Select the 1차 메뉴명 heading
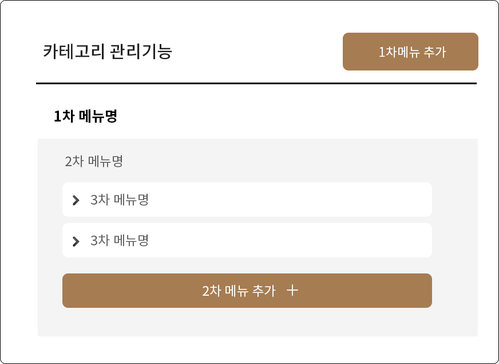 point(85,116)
